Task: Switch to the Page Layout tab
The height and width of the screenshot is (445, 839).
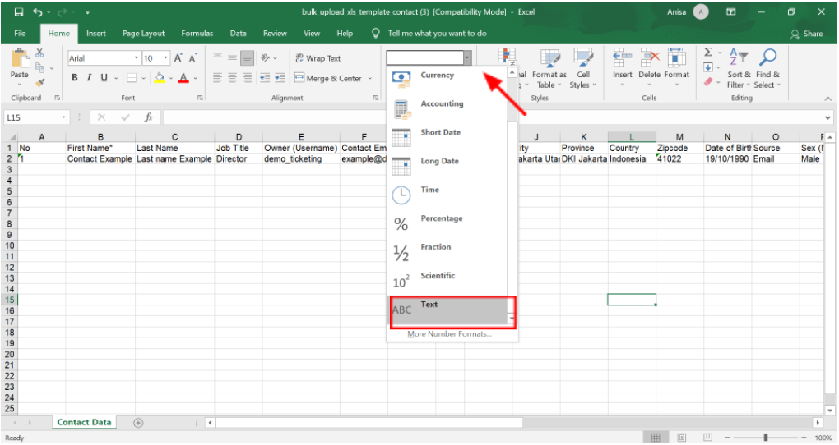Action: tap(143, 34)
